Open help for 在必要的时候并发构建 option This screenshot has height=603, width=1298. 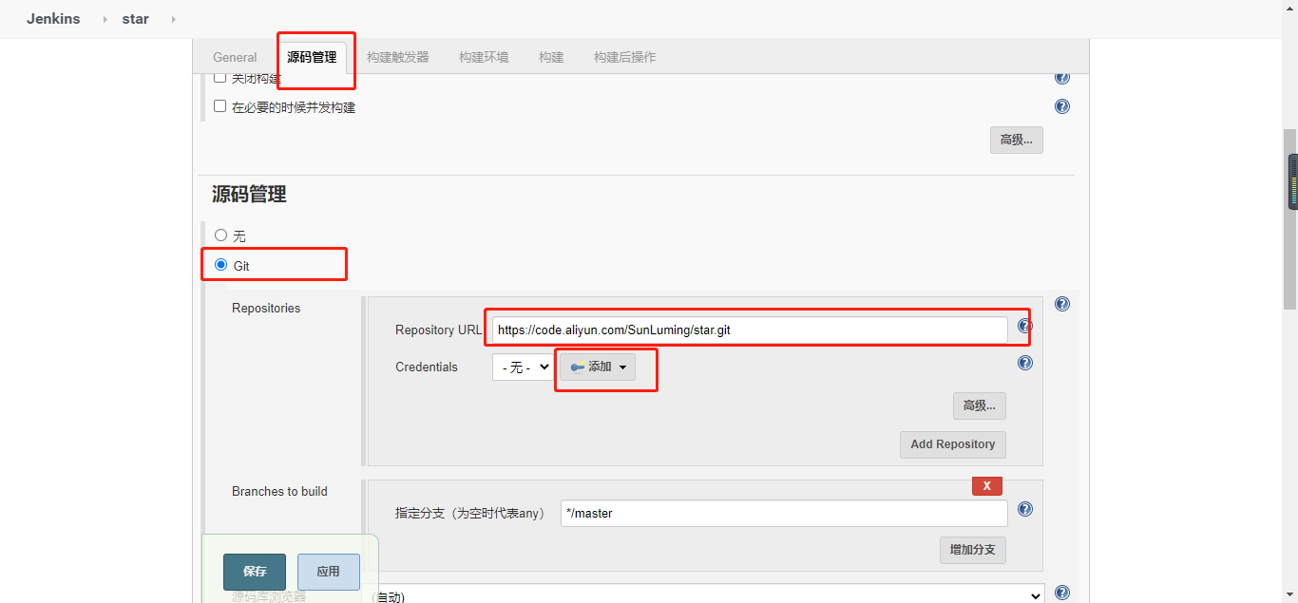coord(1062,106)
